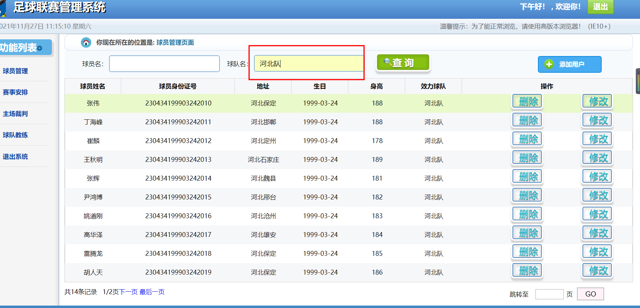The height and width of the screenshot is (308, 640).
Task: Edit player 尹鸿博
Action: point(597,195)
